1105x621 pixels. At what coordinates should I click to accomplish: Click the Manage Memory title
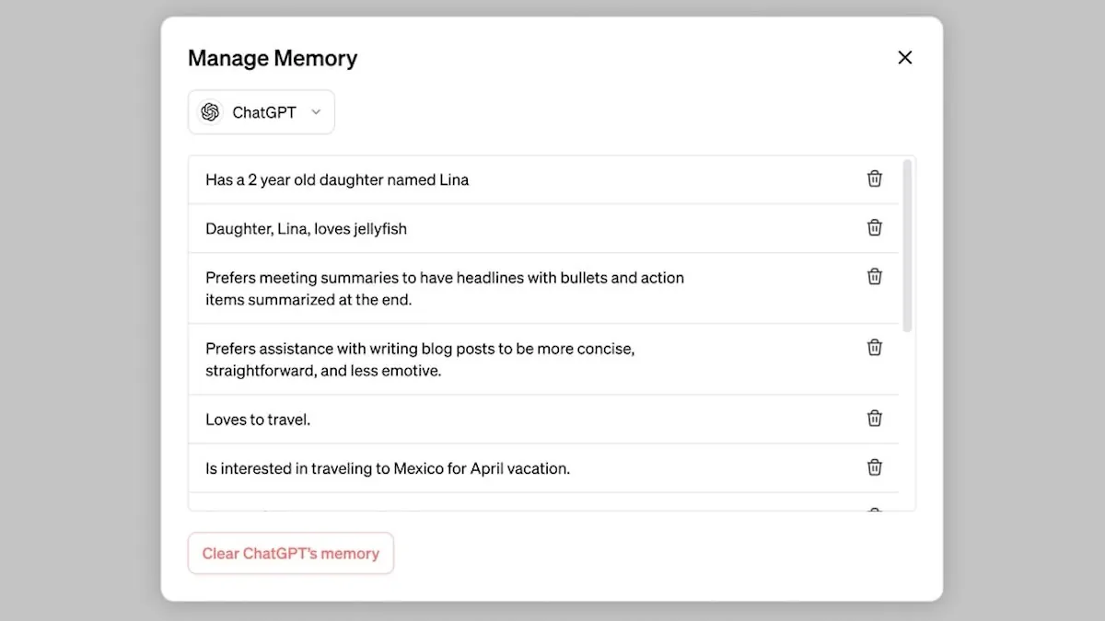[272, 57]
